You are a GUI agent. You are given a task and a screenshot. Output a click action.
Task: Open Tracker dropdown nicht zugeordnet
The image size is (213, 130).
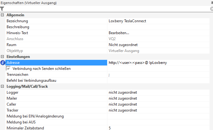(x=158, y=110)
